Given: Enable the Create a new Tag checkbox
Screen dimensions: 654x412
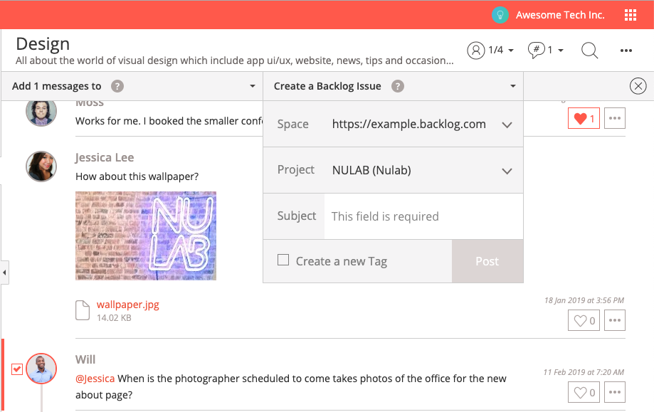Looking at the screenshot, I should pos(283,260).
